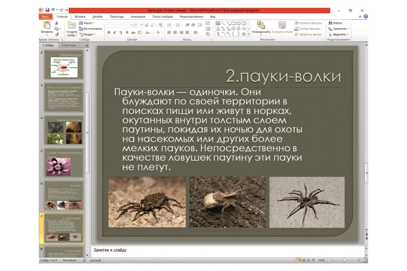
Task: Expand the Layout (Макет) dropdown
Action: (x=87, y=23)
